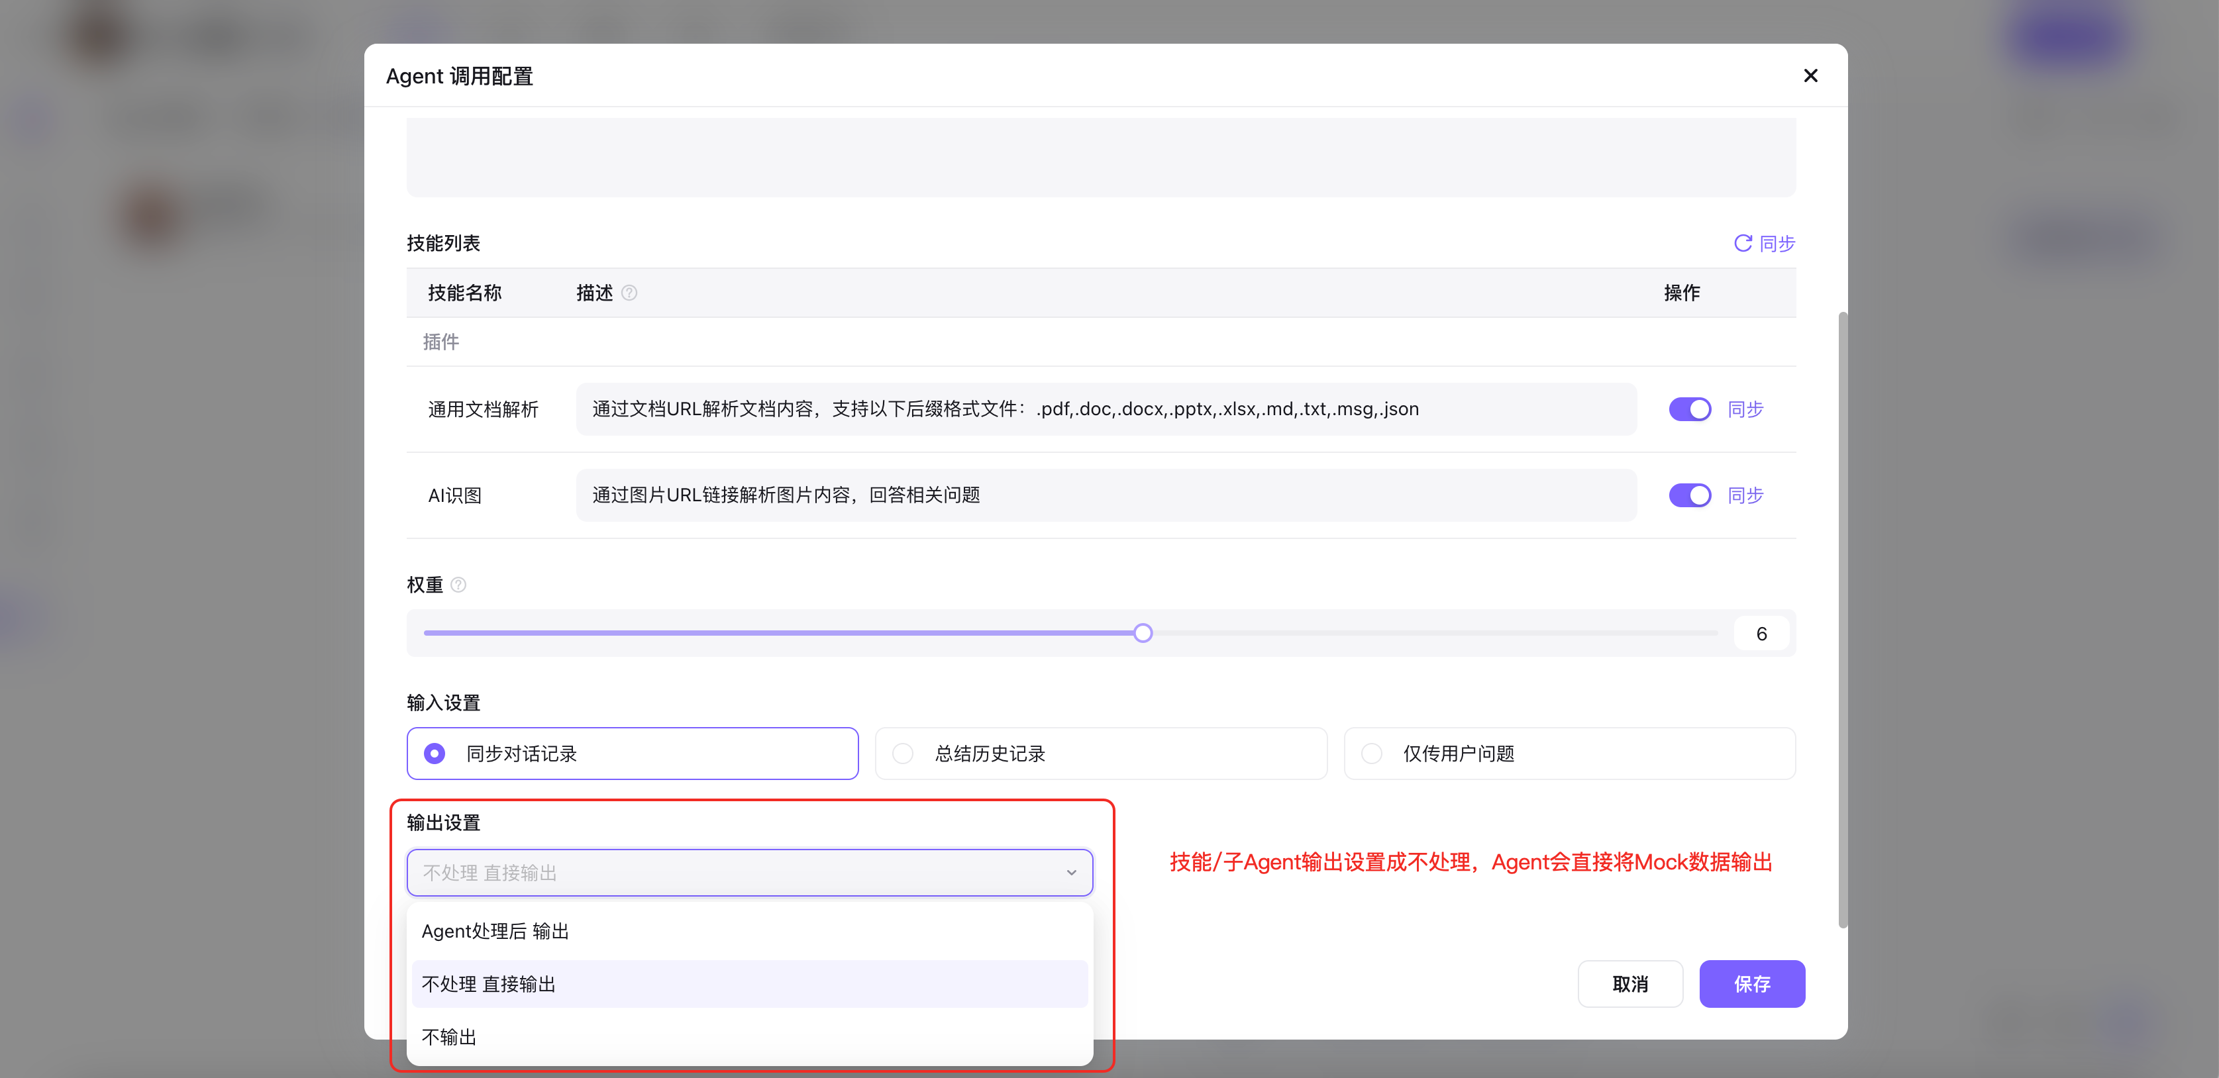This screenshot has width=2219, height=1078.
Task: Select the 总结历史记录 radio option
Action: (x=903, y=754)
